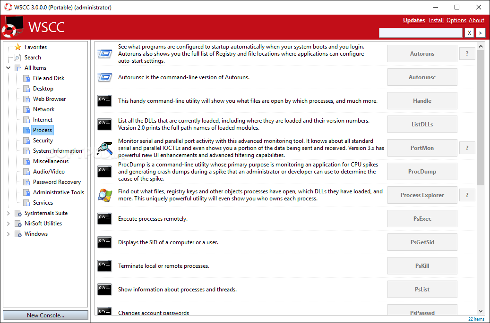This screenshot has width=490, height=323.
Task: Click the NirSoft Utilities folder icon
Action: tap(18, 224)
